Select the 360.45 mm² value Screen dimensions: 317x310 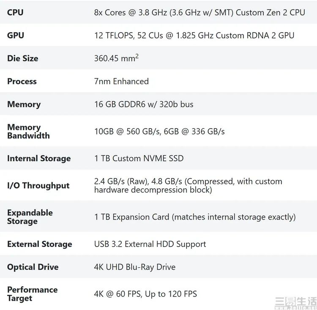click(117, 58)
